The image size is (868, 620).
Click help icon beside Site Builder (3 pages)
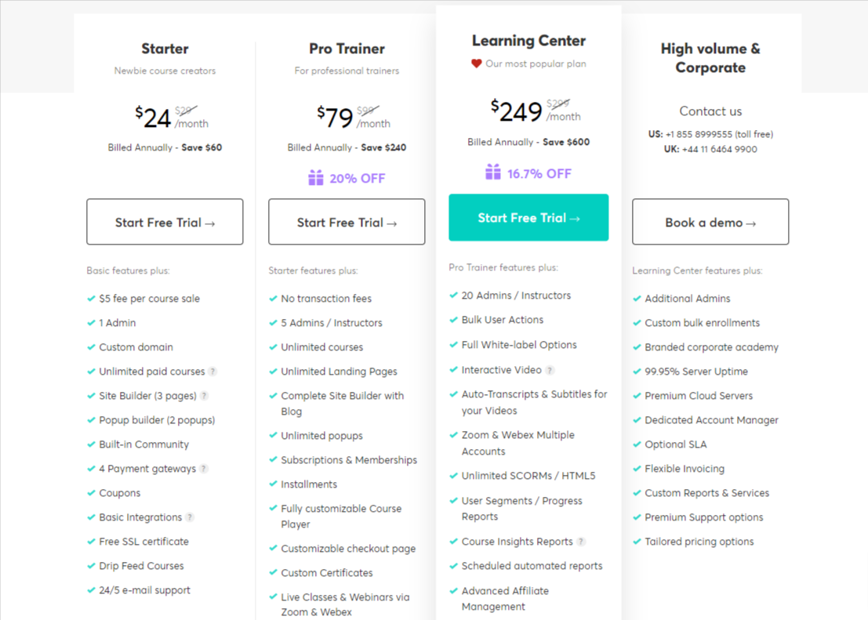tap(205, 396)
